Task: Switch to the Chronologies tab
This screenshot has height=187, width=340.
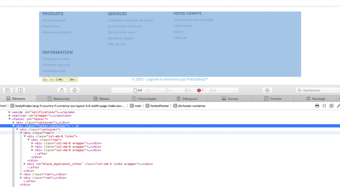Action: [x=144, y=99]
